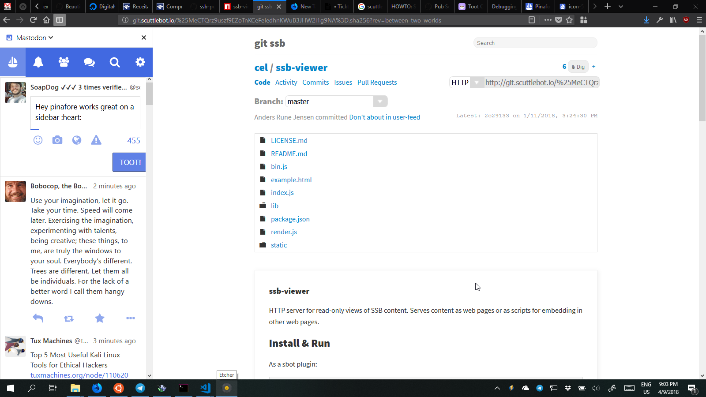Open Mastodon notifications bell icon

click(x=38, y=62)
